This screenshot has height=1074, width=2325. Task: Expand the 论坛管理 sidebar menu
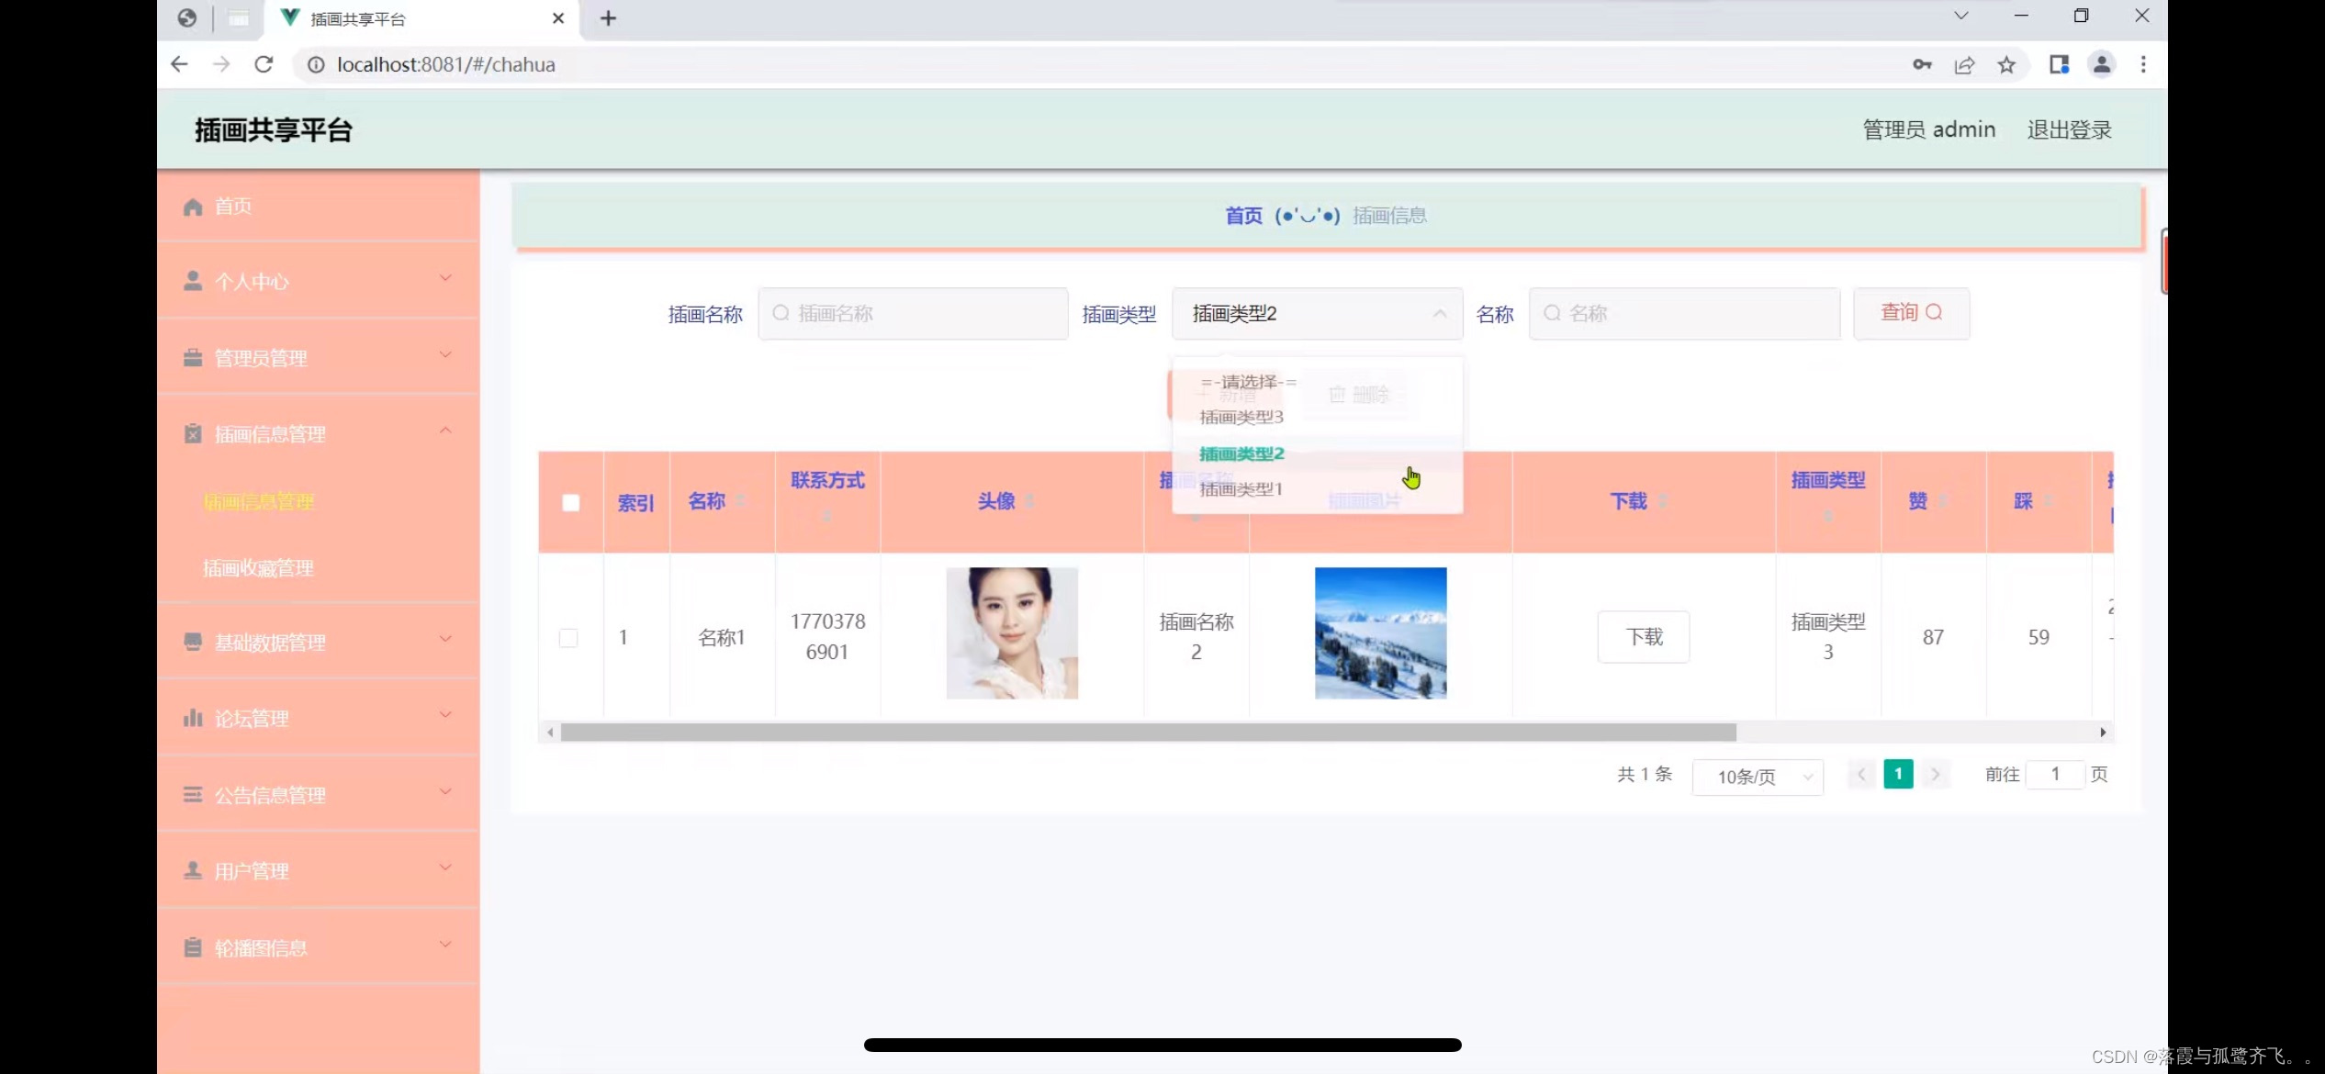pyautogui.click(x=318, y=718)
